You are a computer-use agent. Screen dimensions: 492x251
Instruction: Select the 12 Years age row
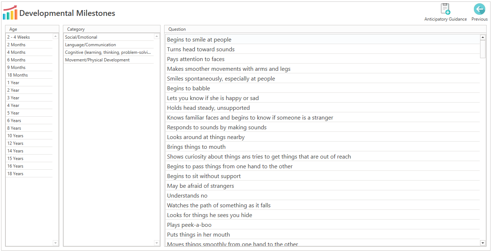pos(29,143)
